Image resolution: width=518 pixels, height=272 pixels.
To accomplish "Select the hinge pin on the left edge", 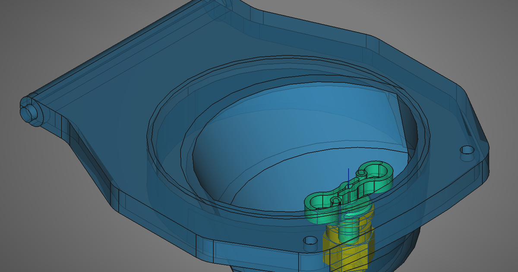I will (30, 112).
